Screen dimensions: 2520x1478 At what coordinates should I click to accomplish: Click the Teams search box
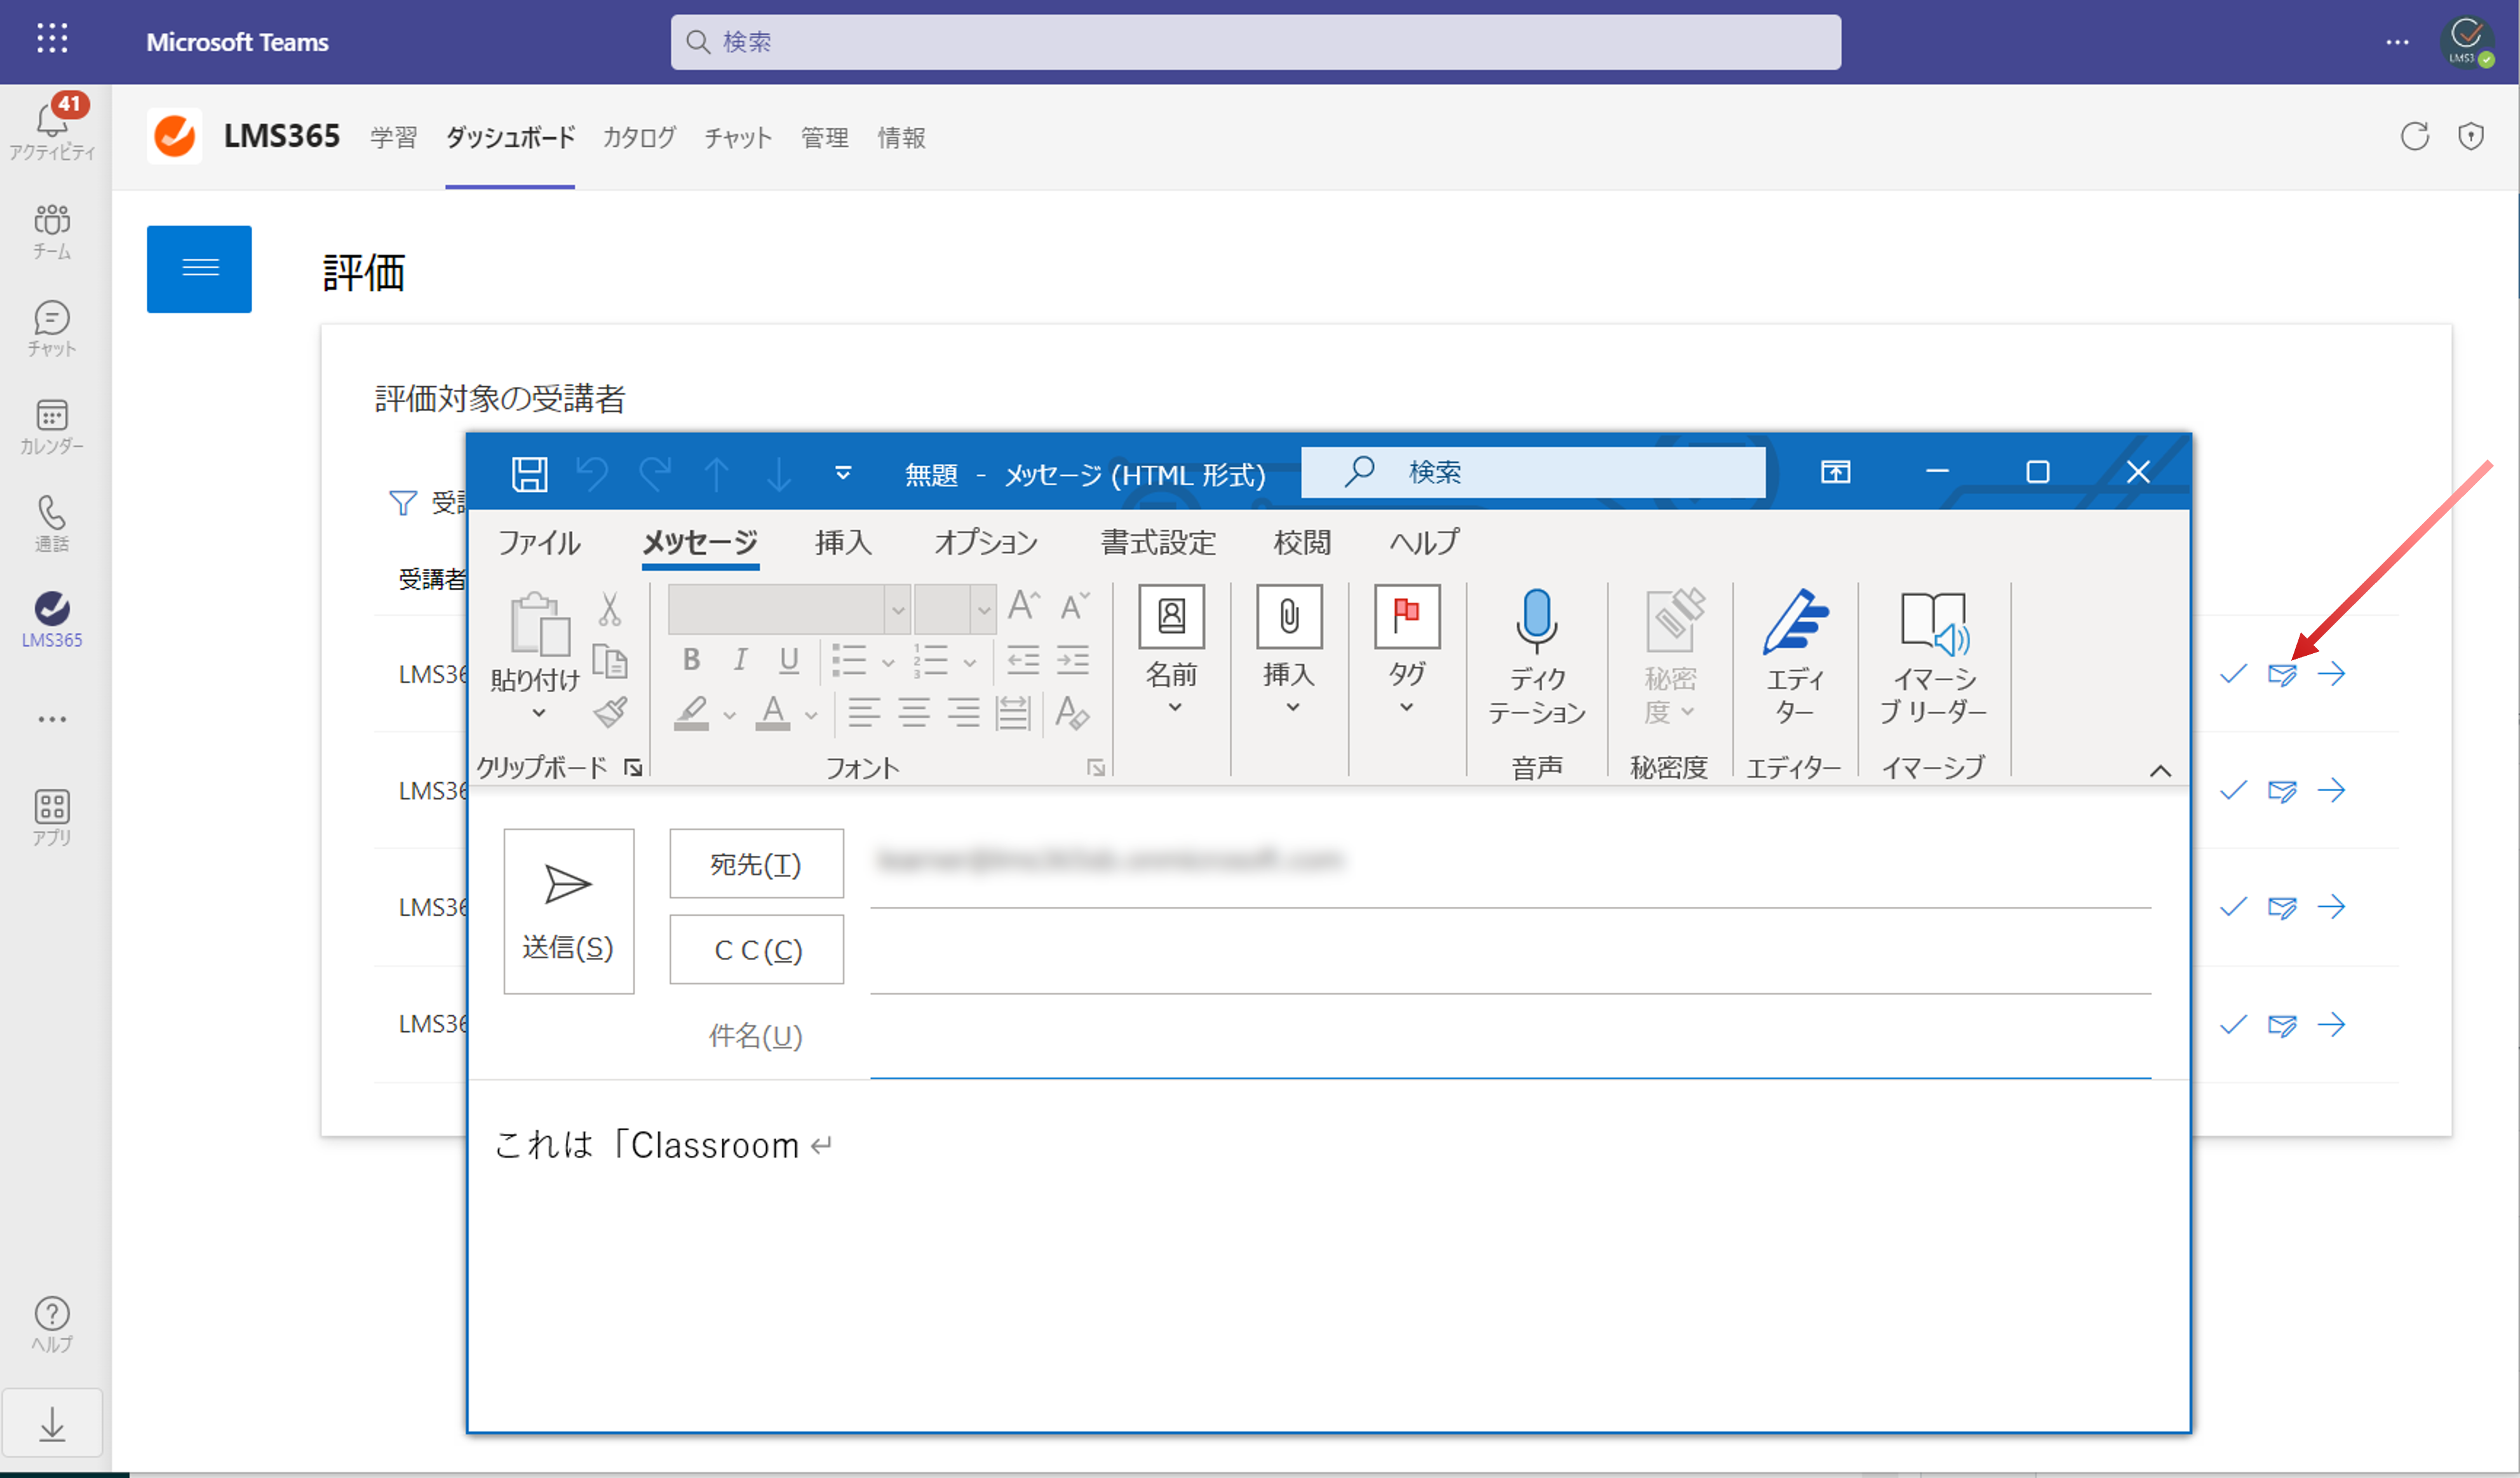pyautogui.click(x=1255, y=42)
